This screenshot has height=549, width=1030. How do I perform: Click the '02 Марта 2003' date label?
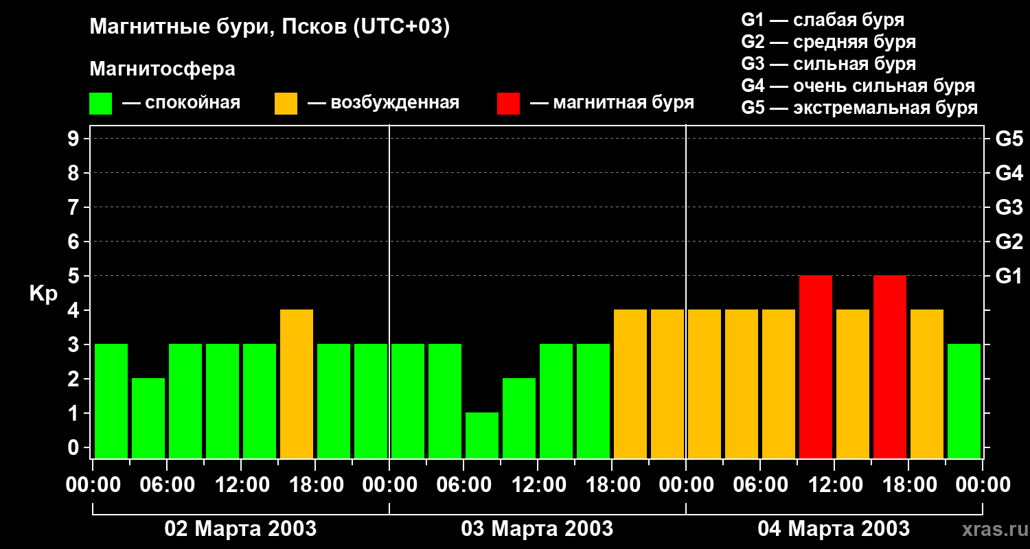click(x=240, y=528)
